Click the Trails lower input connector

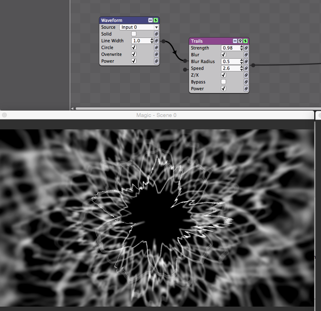coord(185,69)
